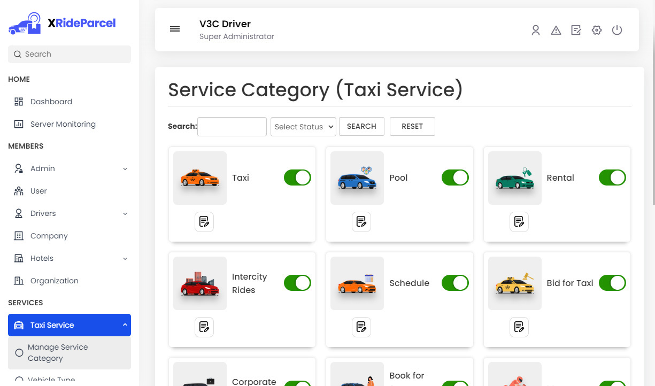
Task: Go to Server Monitoring in sidebar
Action: 63,124
